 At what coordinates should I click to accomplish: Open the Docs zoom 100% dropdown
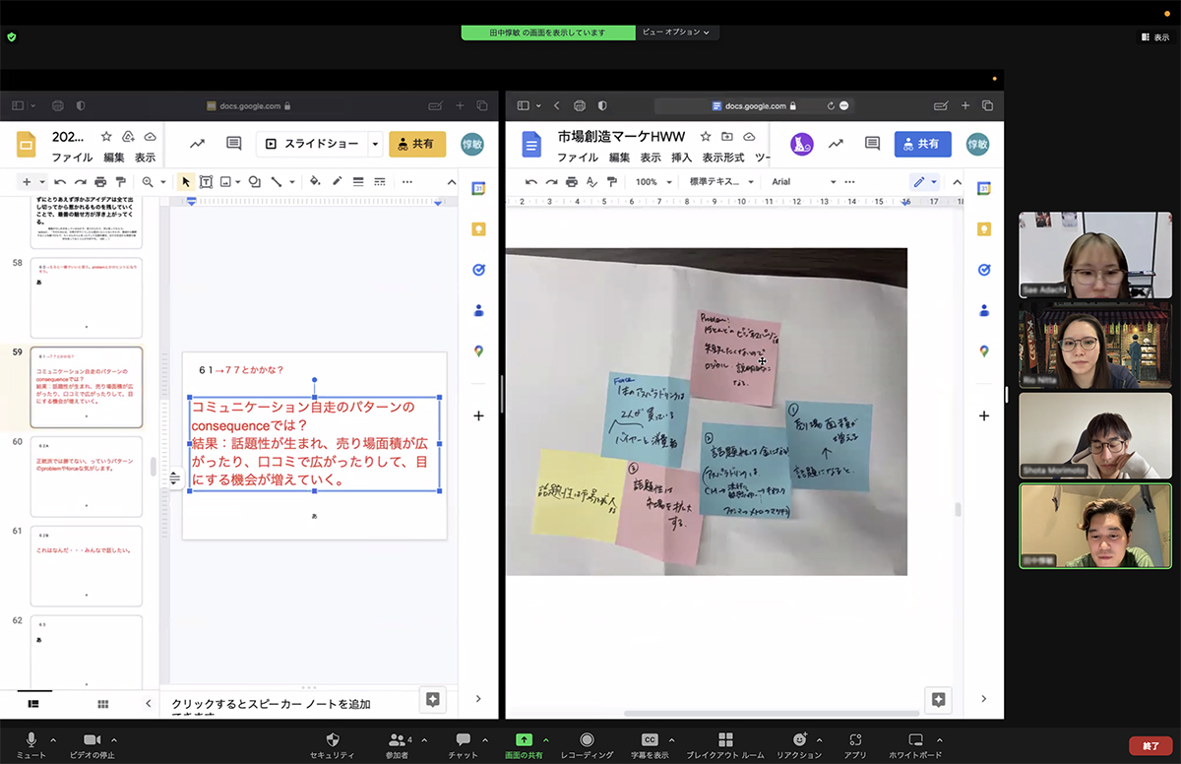click(653, 182)
